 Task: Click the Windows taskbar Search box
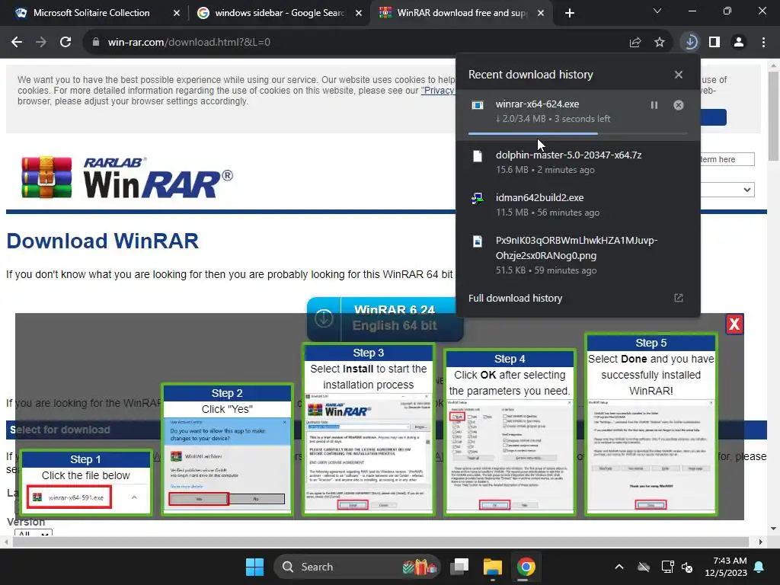[357, 567]
